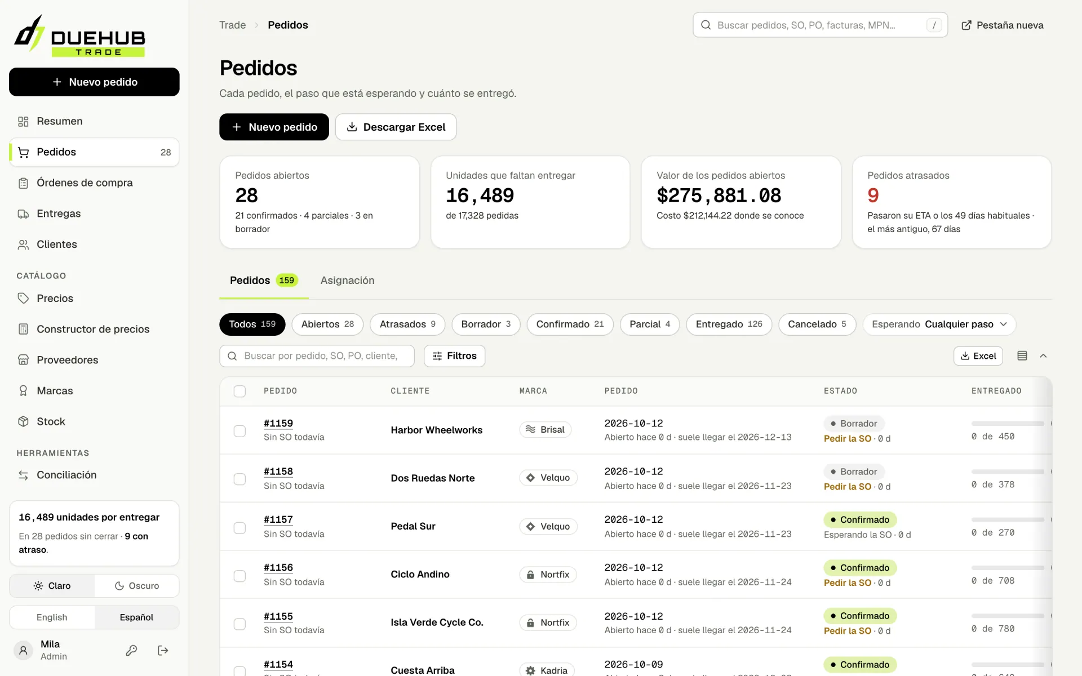Click the Pedidos cart item in the sidebar

click(94, 152)
